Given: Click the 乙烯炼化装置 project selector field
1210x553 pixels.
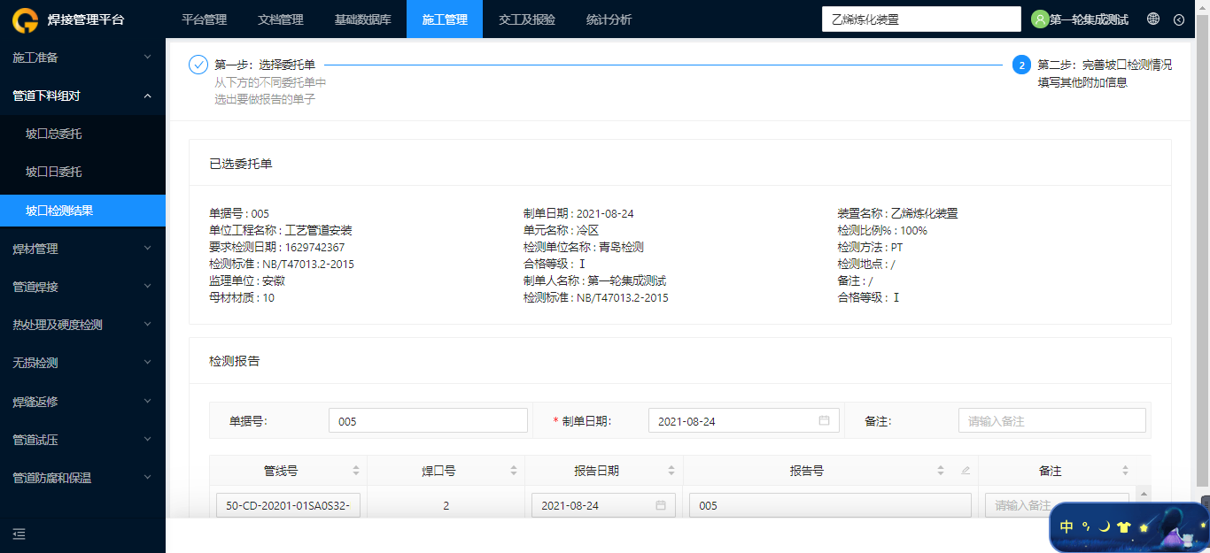Looking at the screenshot, I should [921, 19].
